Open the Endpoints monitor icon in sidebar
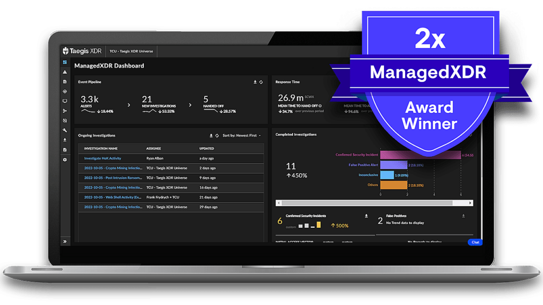Image resolution: width=543 pixels, height=305 pixels. [65, 101]
